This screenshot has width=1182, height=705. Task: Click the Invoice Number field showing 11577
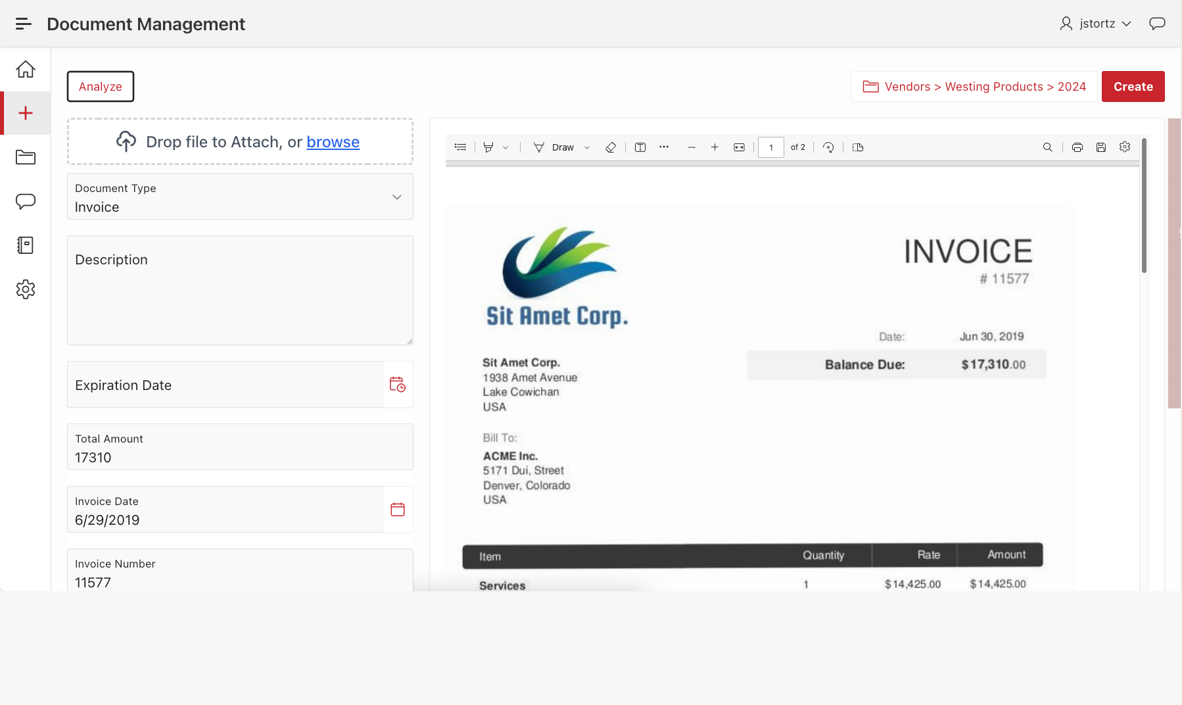(x=240, y=570)
